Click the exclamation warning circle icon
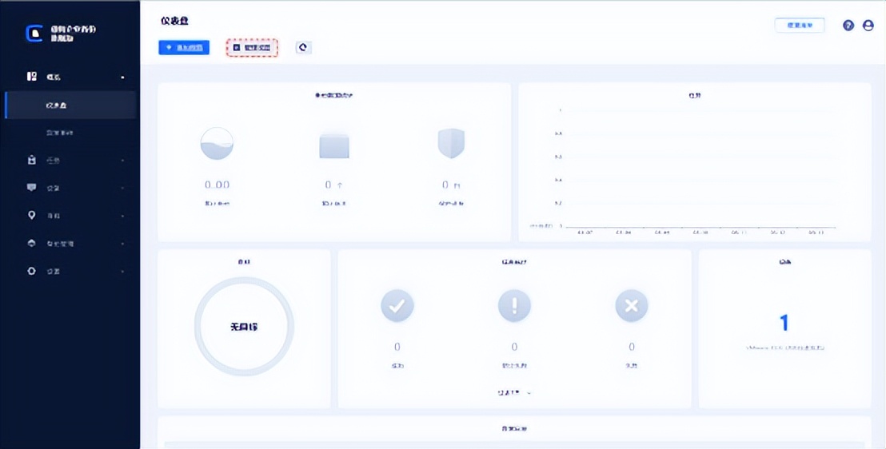 tap(514, 306)
